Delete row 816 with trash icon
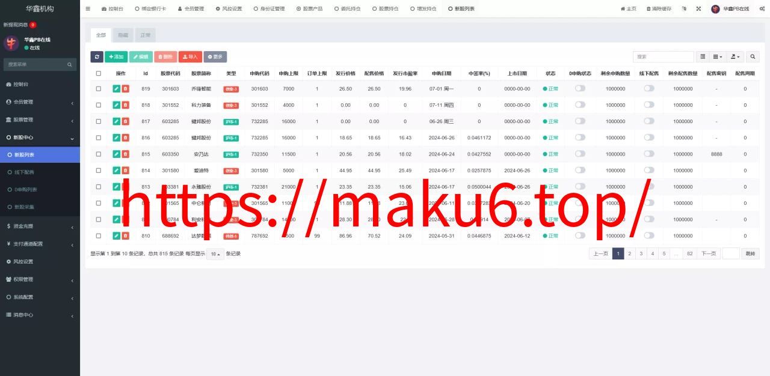770x376 pixels. pos(125,138)
